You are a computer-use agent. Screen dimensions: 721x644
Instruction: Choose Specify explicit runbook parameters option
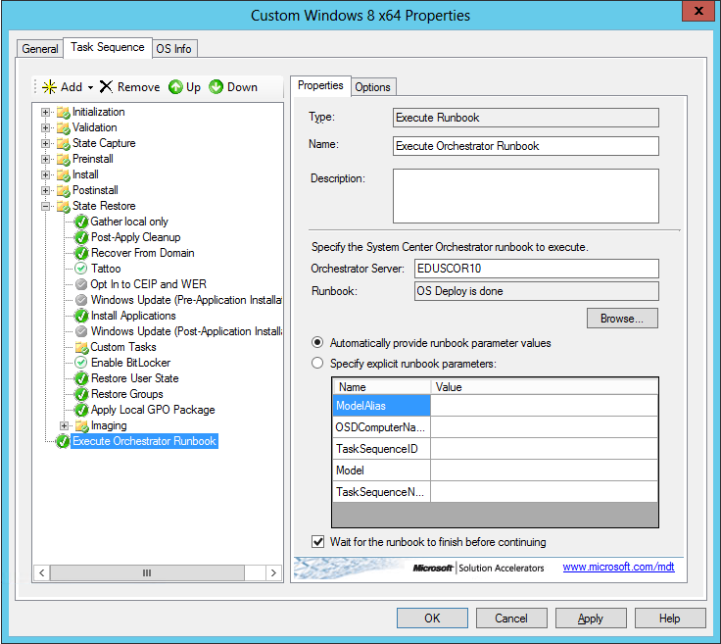pos(317,364)
